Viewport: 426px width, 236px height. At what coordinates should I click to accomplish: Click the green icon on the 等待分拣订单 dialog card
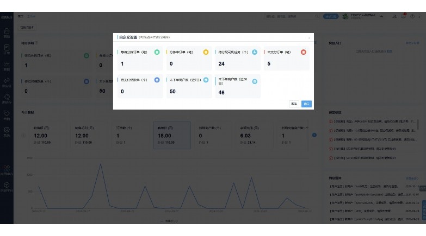point(157,52)
